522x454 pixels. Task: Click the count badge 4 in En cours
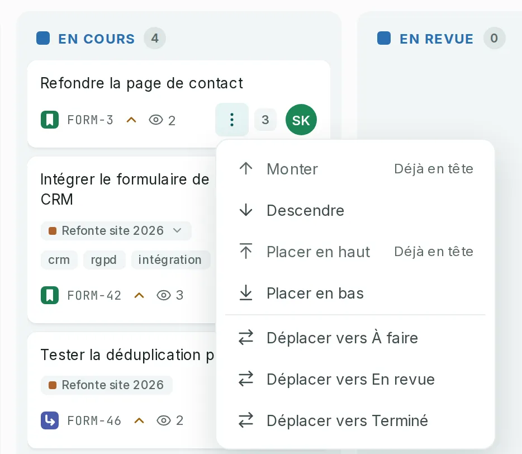pos(155,38)
